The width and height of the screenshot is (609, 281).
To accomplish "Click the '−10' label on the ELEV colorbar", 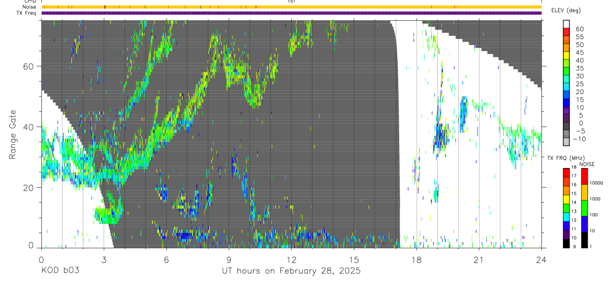I will 578,139.
